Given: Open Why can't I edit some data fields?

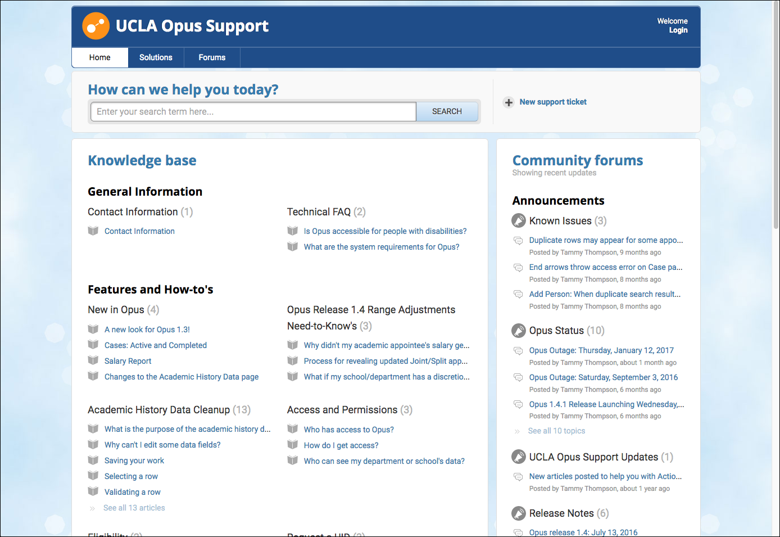Looking at the screenshot, I should [x=162, y=445].
